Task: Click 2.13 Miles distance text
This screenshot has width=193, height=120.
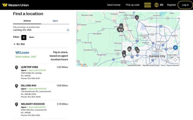Action: pyautogui.click(x=62, y=104)
